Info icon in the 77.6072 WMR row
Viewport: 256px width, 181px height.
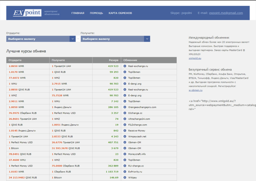point(125,78)
